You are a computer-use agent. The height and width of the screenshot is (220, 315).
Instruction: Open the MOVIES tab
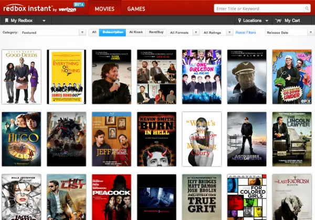pyautogui.click(x=104, y=9)
